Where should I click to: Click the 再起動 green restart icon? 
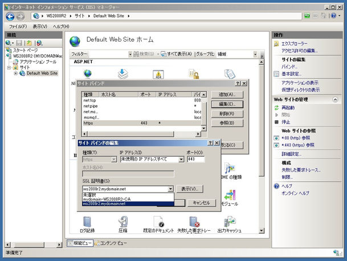click(x=276, y=108)
